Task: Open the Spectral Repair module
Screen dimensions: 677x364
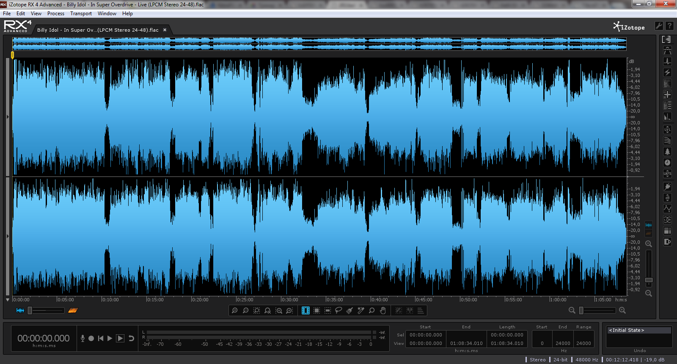Action: point(667,94)
